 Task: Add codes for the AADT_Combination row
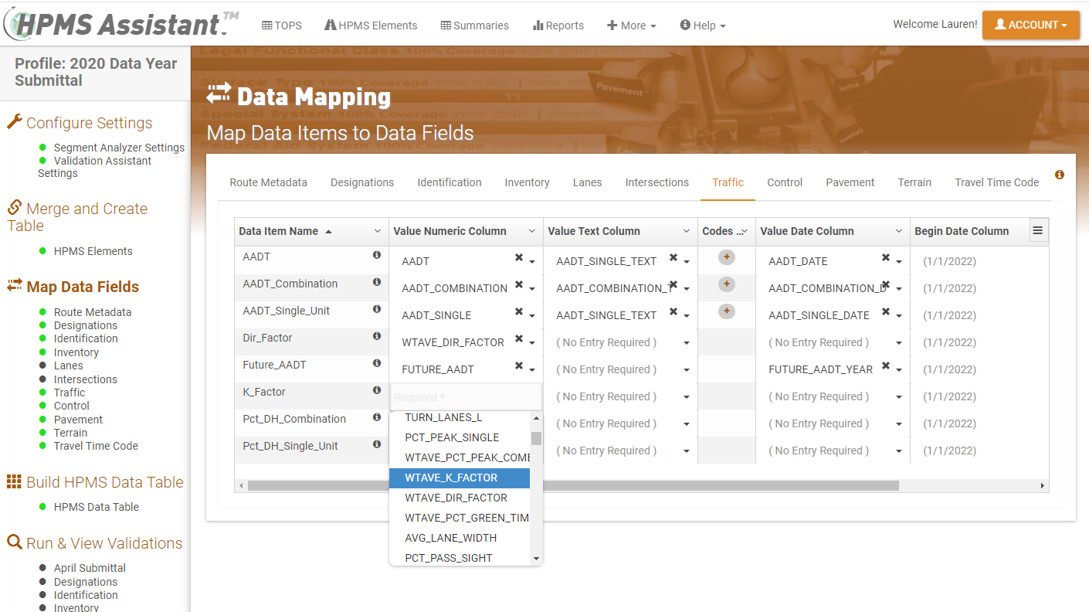click(726, 284)
